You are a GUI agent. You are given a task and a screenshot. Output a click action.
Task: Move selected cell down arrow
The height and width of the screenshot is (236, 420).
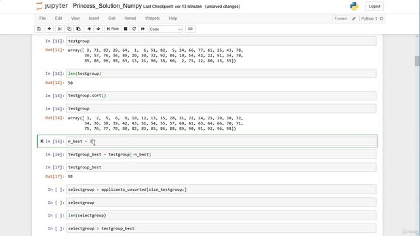98,29
